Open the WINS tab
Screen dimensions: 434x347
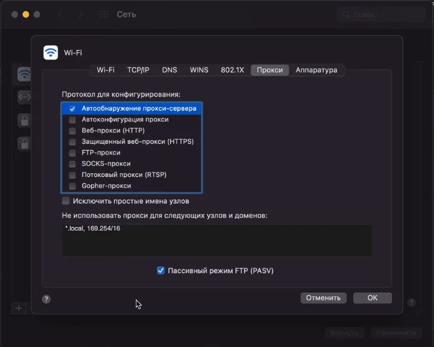click(199, 70)
